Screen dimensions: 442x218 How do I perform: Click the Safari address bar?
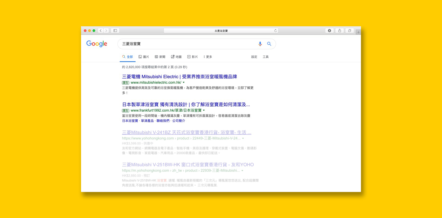point(221,31)
